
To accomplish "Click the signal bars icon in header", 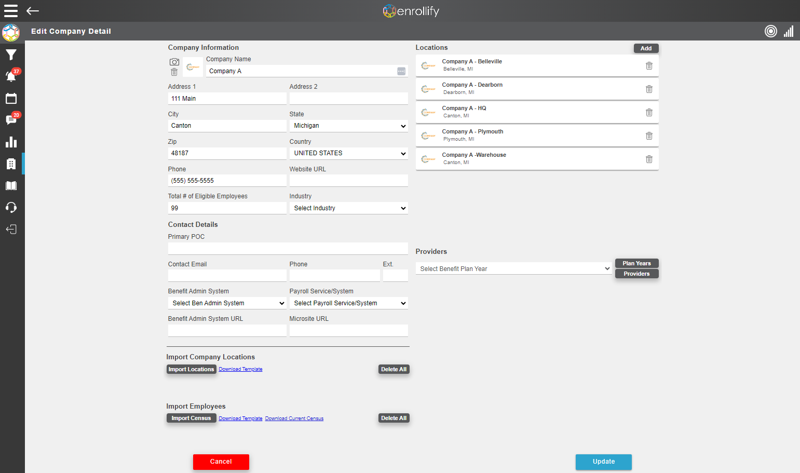I will 789,31.
